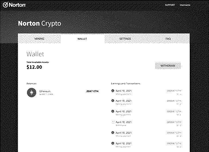Click the Ethereum coin icon under Balances

pos(32,92)
